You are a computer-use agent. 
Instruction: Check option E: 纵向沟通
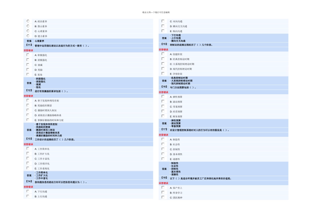pyautogui.click(x=163, y=31)
